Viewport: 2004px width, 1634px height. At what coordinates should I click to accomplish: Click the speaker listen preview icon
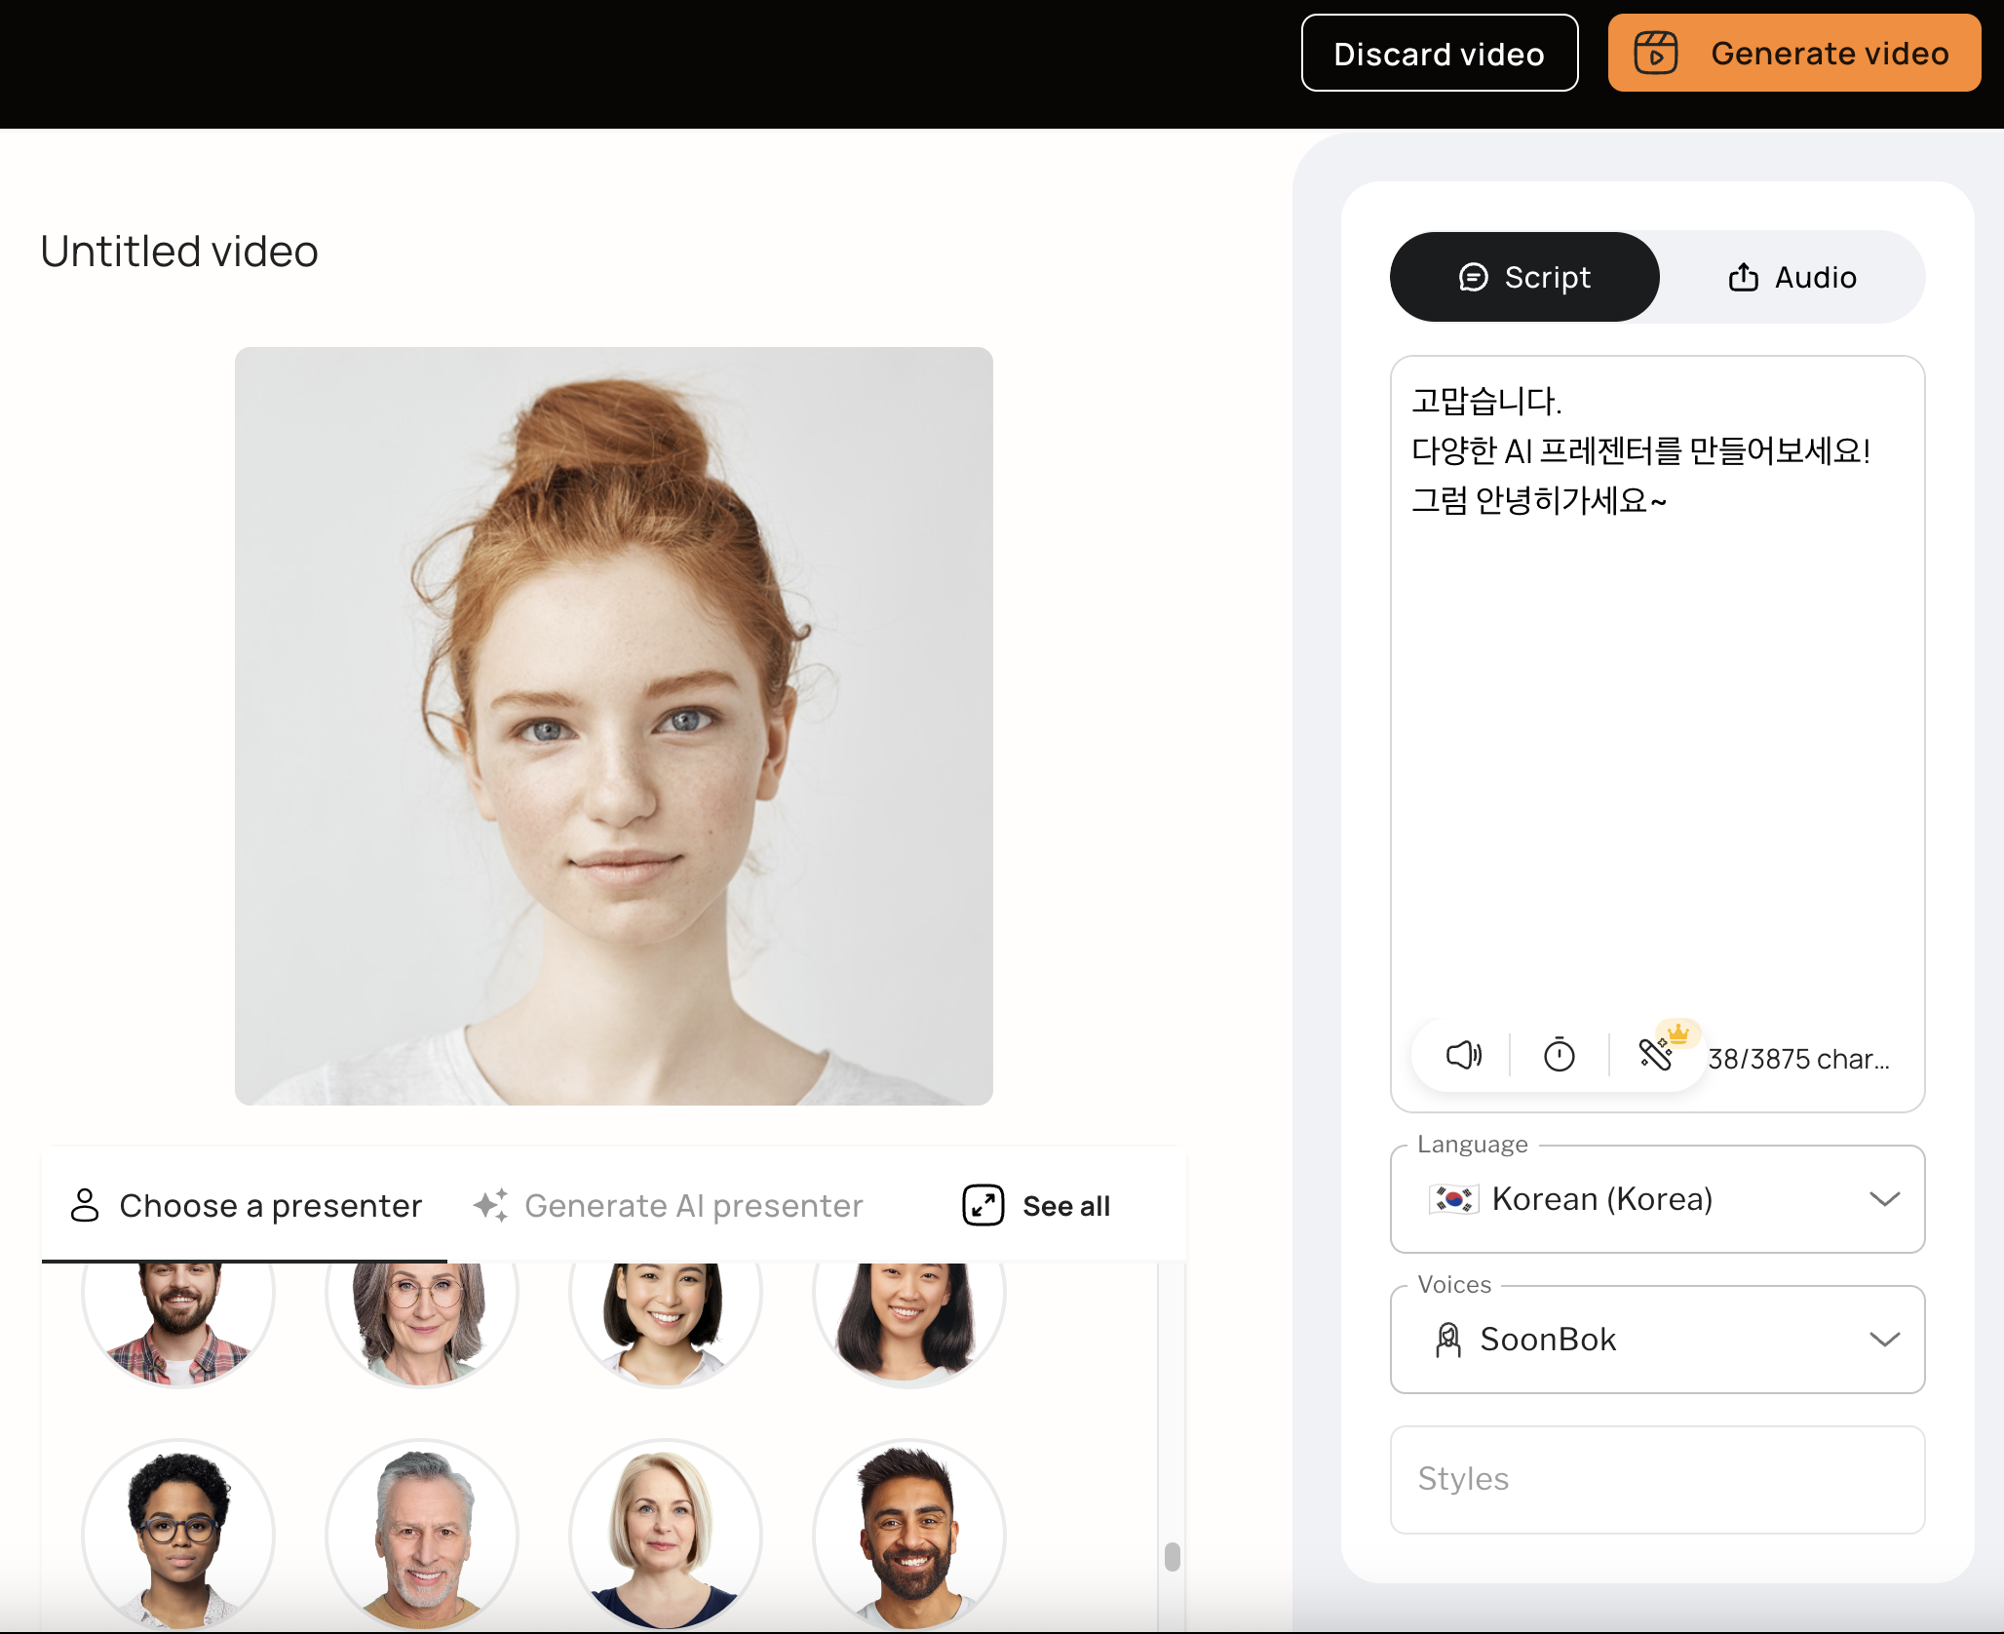1463,1055
